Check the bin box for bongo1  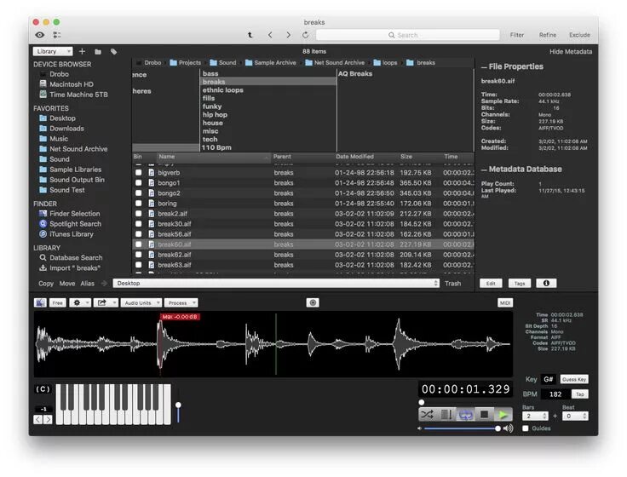click(x=138, y=183)
